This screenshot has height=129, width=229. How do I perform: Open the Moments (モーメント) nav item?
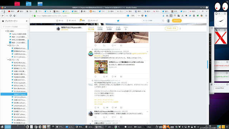71,21
